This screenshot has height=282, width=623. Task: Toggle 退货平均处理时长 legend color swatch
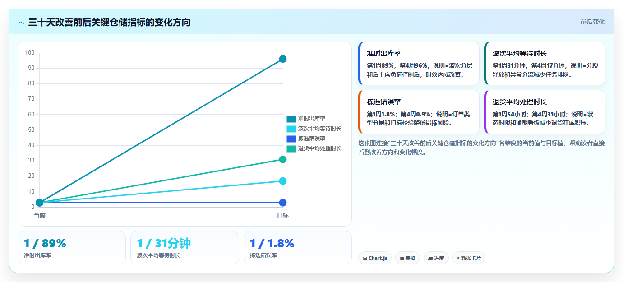click(x=291, y=148)
